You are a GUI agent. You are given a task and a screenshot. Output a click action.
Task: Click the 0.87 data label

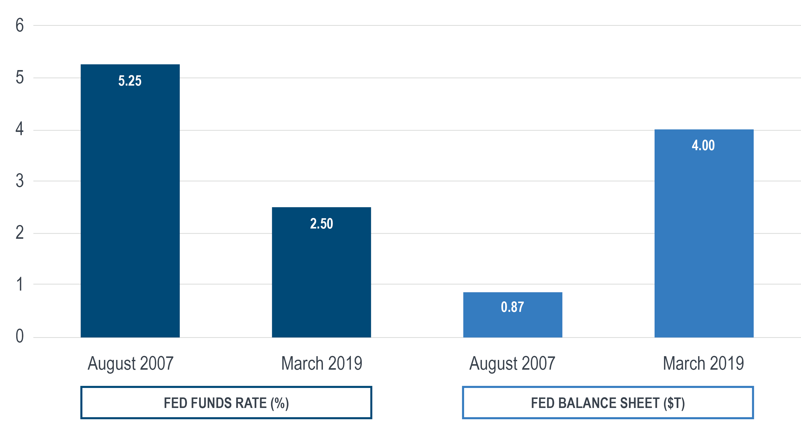512,307
